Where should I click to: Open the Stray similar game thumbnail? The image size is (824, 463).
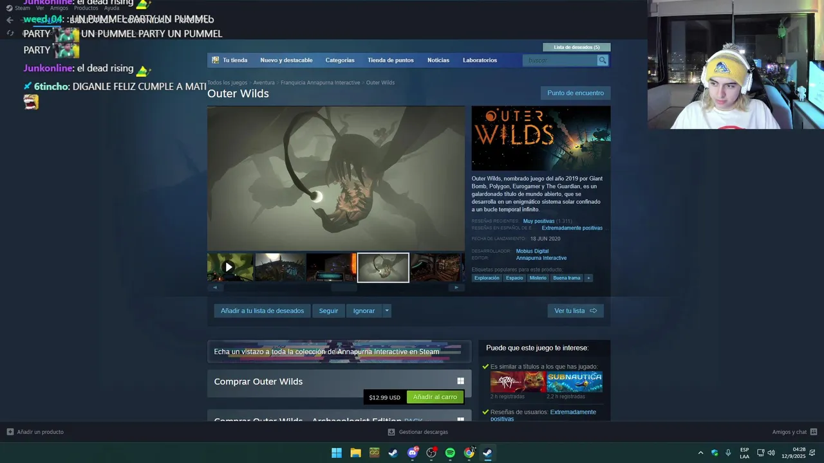pos(518,381)
